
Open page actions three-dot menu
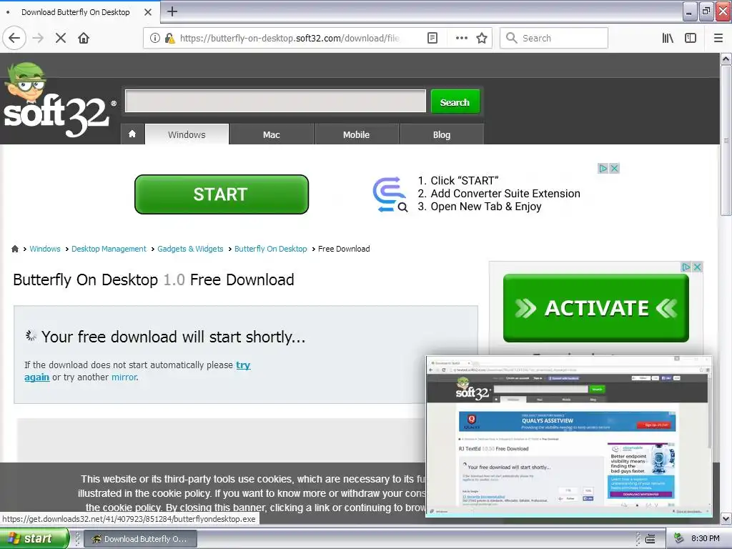[461, 38]
